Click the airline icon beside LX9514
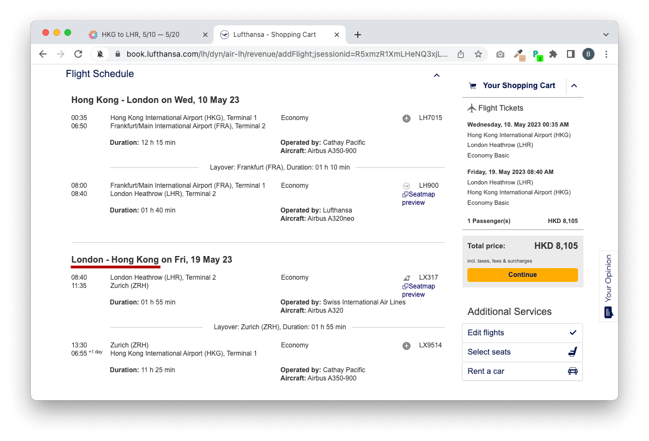This screenshot has height=441, width=649. pyautogui.click(x=406, y=346)
